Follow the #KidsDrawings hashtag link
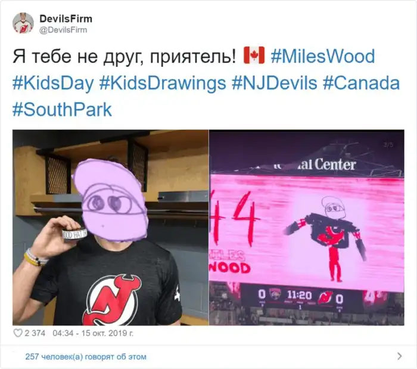This screenshot has width=417, height=369. click(163, 83)
